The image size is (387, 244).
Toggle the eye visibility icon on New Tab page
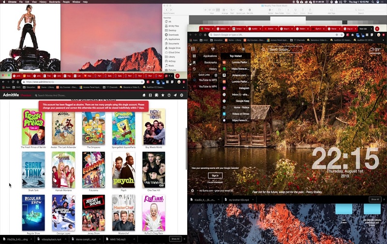tap(243, 49)
